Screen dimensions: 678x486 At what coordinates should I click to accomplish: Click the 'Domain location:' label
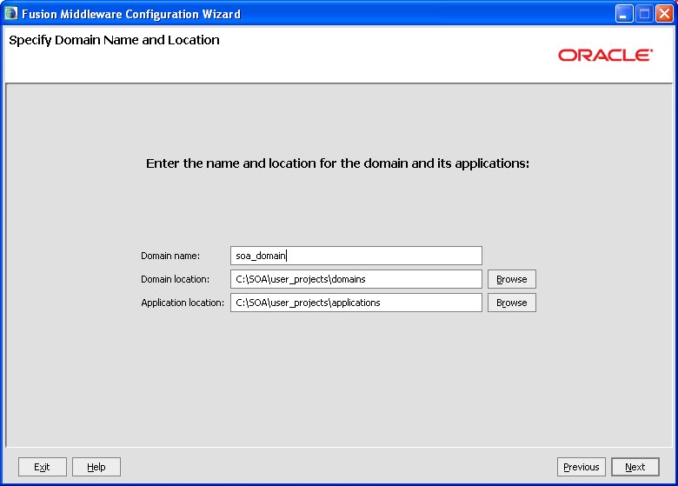coord(175,279)
